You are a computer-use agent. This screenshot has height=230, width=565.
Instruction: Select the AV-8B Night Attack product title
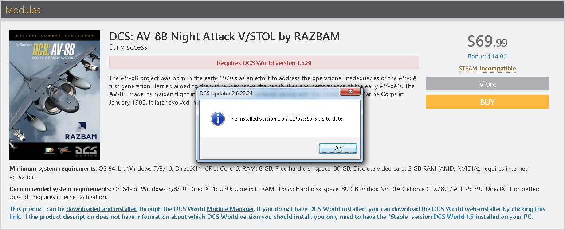pyautogui.click(x=224, y=36)
